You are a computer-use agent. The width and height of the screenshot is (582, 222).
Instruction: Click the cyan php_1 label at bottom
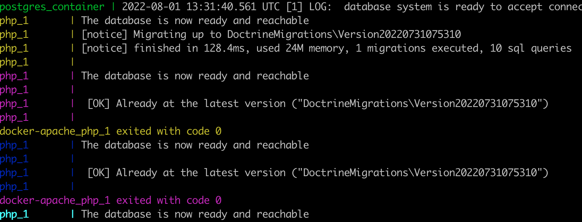[14, 214]
